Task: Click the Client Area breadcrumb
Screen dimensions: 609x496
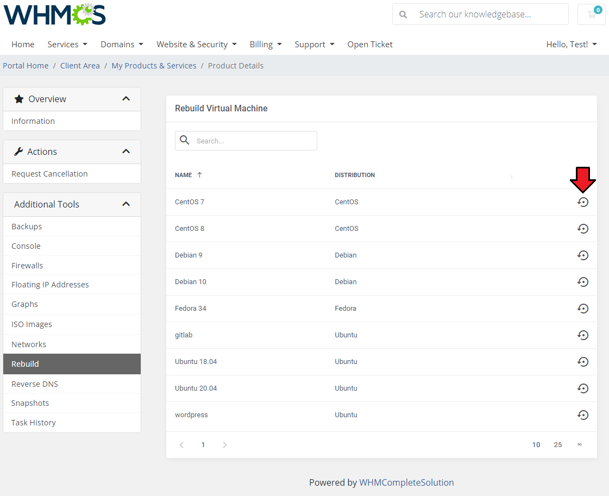Action: 80,66
